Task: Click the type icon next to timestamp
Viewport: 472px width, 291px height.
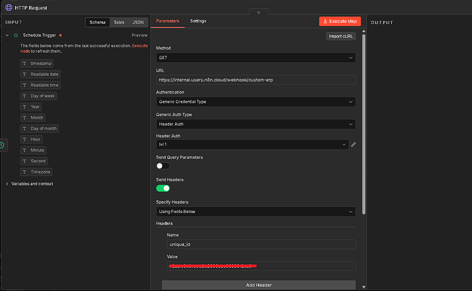Action: (25, 63)
